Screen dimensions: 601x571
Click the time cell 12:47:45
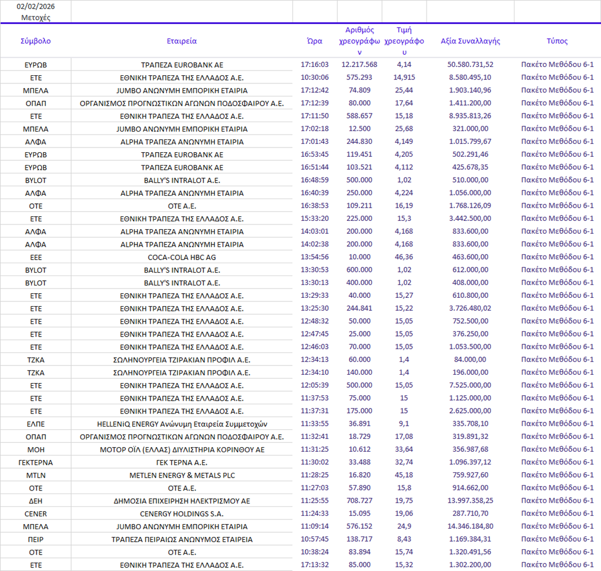(x=315, y=334)
